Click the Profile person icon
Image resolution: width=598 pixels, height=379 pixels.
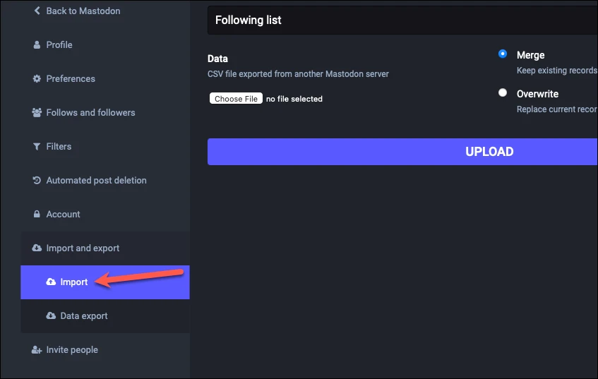[x=37, y=44]
